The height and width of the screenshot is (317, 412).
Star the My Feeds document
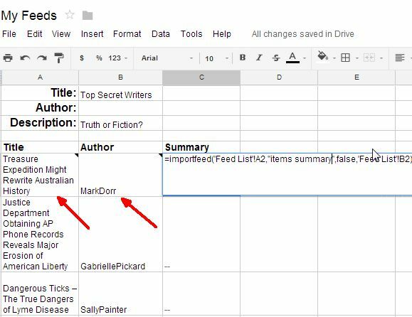(x=70, y=15)
